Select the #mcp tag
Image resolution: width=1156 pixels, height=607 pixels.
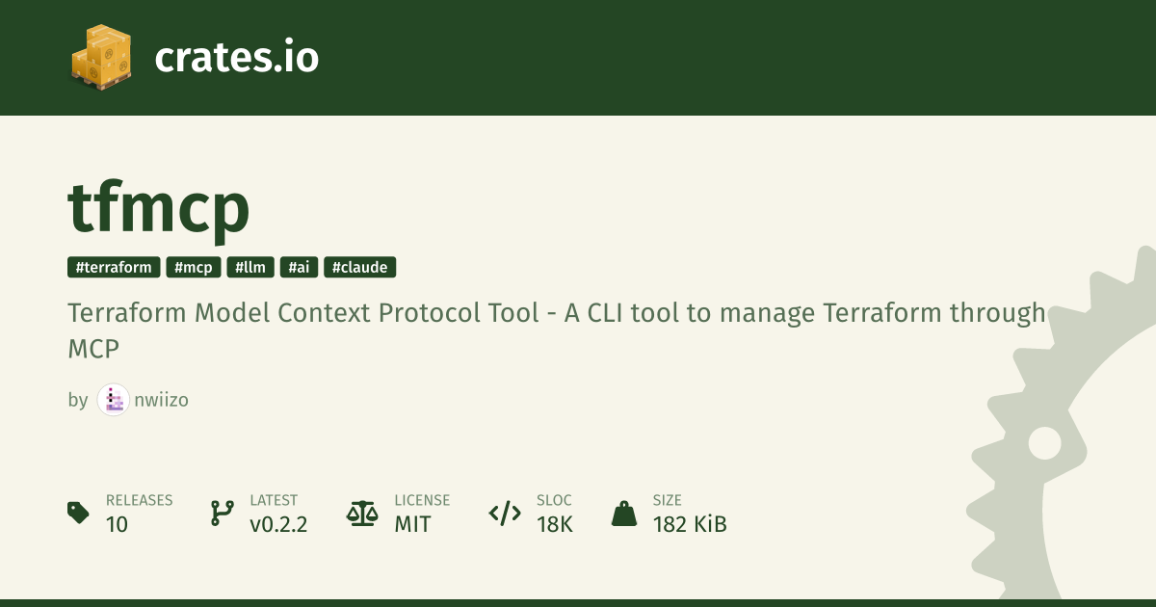point(194,268)
